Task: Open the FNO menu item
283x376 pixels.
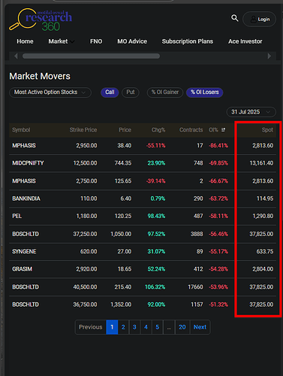Action: 96,41
